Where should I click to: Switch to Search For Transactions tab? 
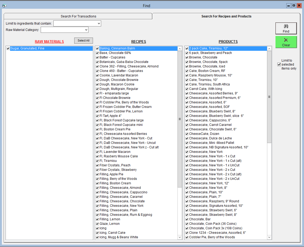click(78, 16)
